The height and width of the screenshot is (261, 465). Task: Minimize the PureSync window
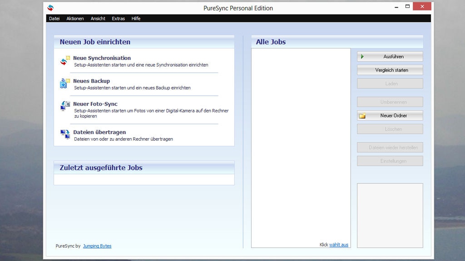(x=396, y=7)
